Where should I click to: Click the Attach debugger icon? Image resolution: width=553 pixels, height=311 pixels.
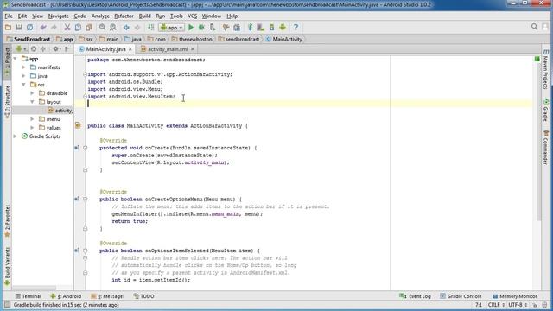pos(213,27)
